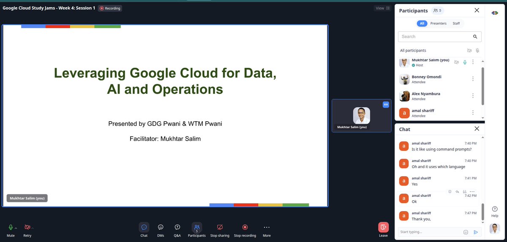Focus the participants Search field
The height and width of the screenshot is (242, 507).
click(x=440, y=37)
